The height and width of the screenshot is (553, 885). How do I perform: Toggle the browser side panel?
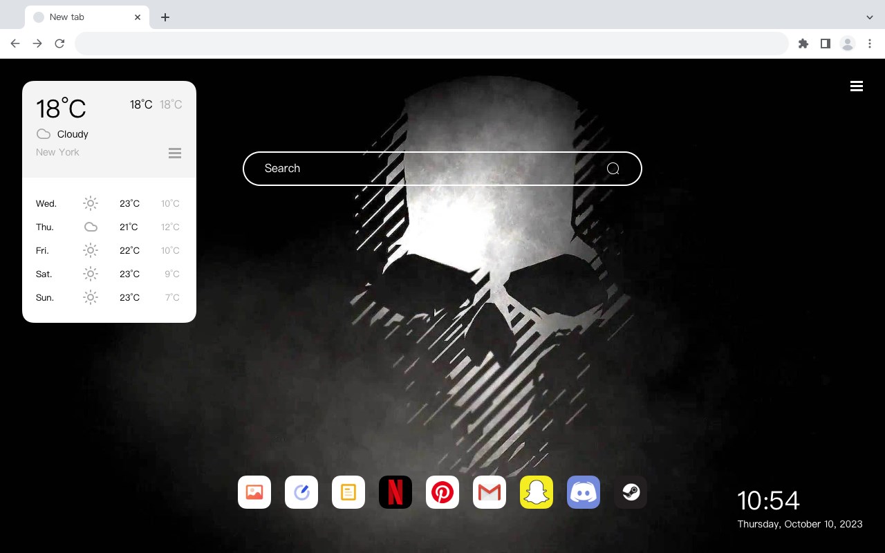[826, 44]
